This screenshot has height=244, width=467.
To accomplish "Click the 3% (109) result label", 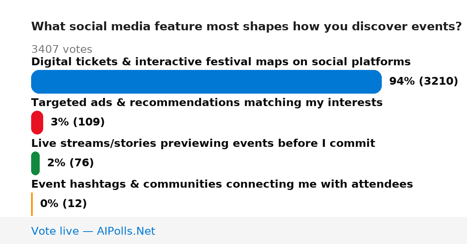I will (77, 122).
